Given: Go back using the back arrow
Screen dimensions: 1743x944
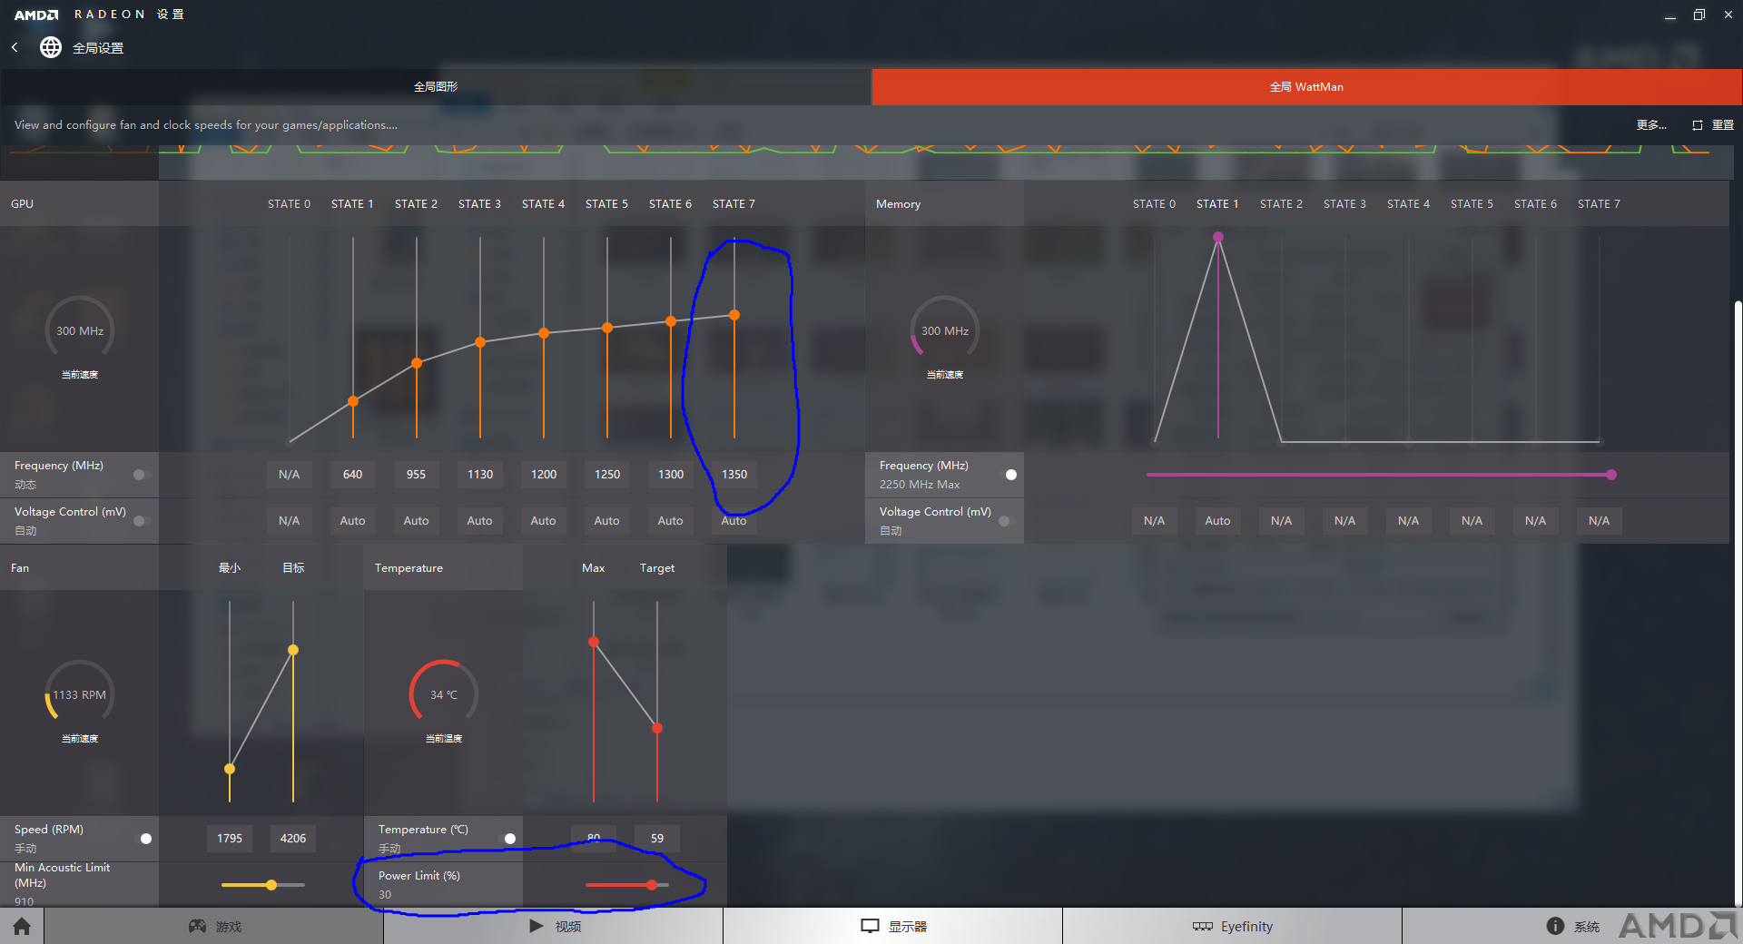Looking at the screenshot, I should click(x=15, y=47).
